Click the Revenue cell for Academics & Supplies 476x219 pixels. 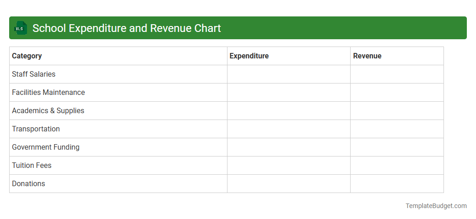[x=397, y=111]
